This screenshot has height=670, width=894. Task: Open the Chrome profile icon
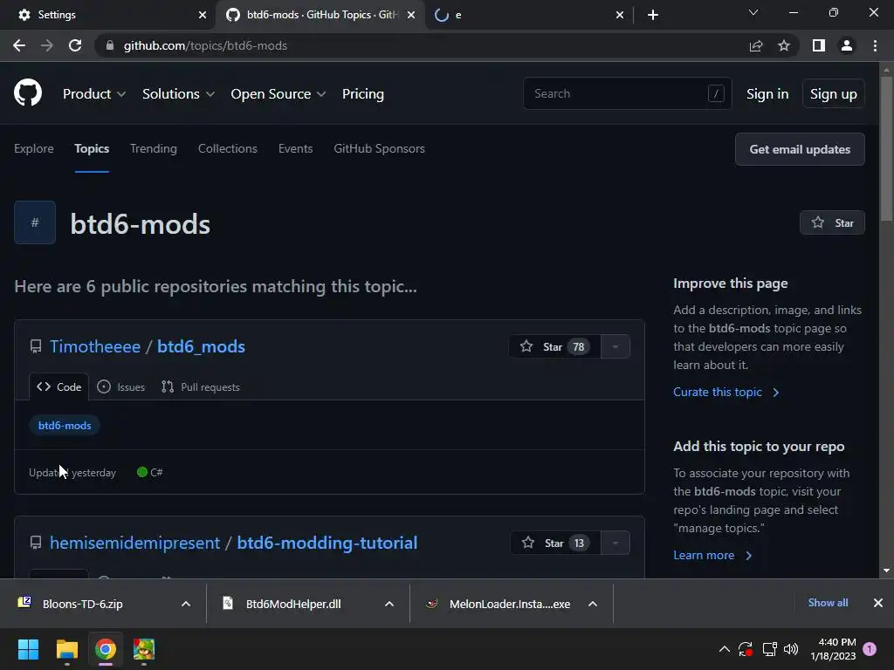tap(847, 45)
